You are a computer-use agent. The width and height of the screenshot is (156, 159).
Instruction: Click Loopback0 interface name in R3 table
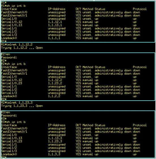9,154
